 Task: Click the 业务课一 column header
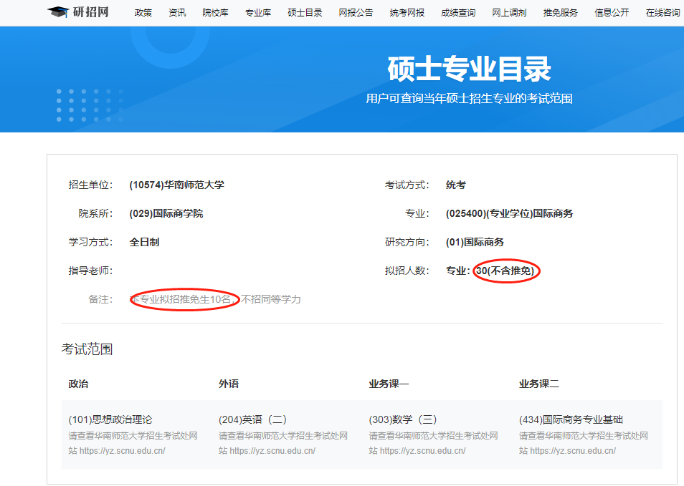click(389, 384)
